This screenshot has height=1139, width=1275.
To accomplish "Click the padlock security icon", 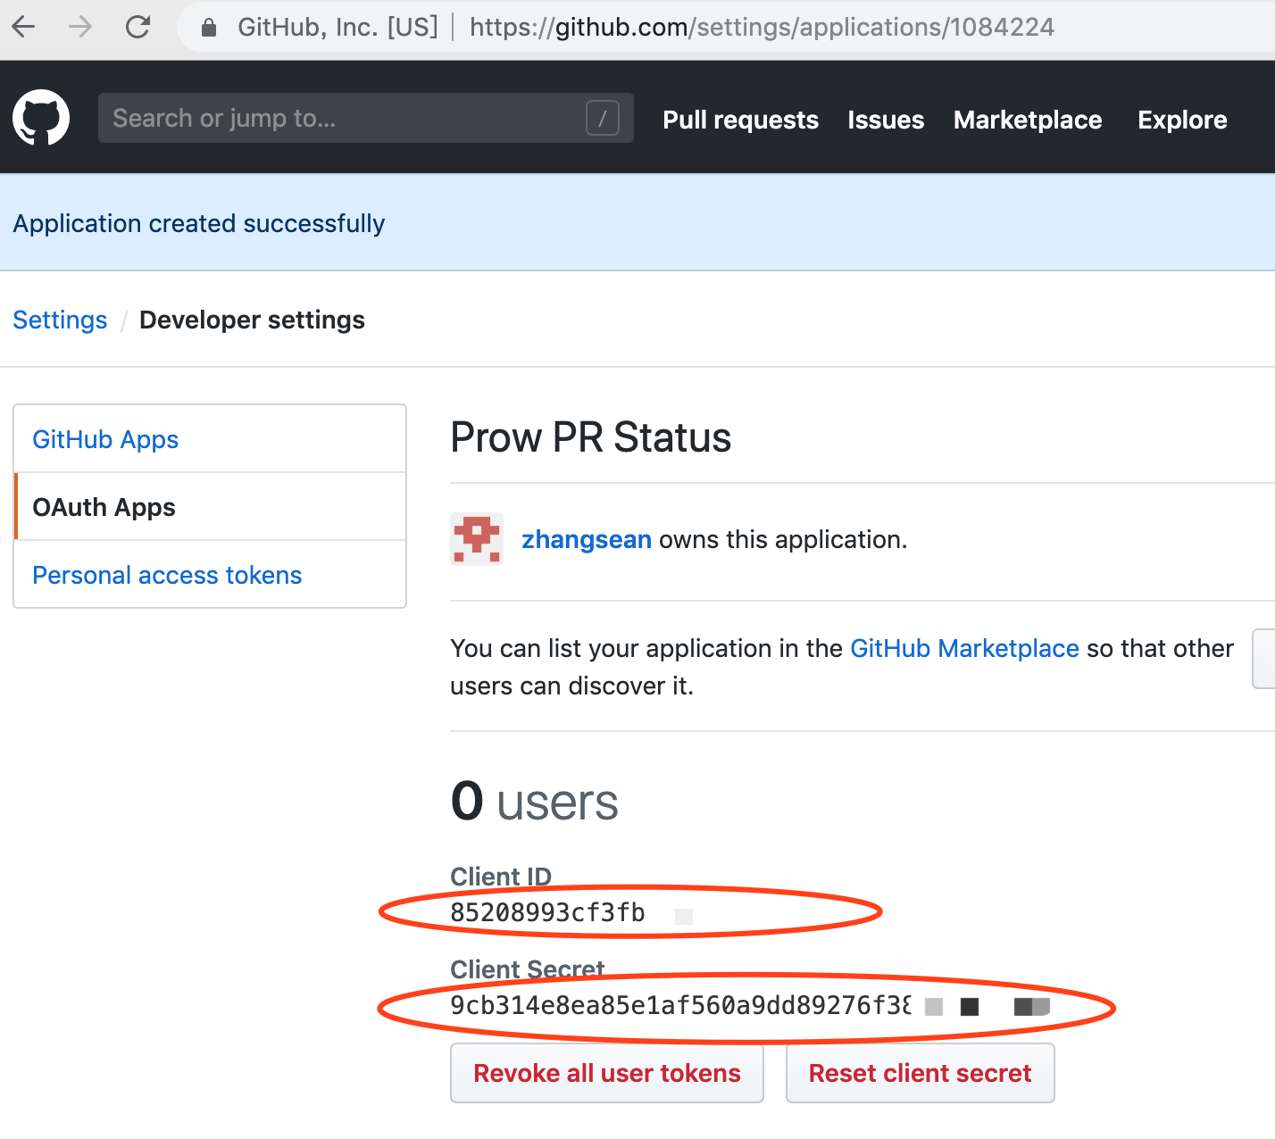I will click(x=209, y=28).
